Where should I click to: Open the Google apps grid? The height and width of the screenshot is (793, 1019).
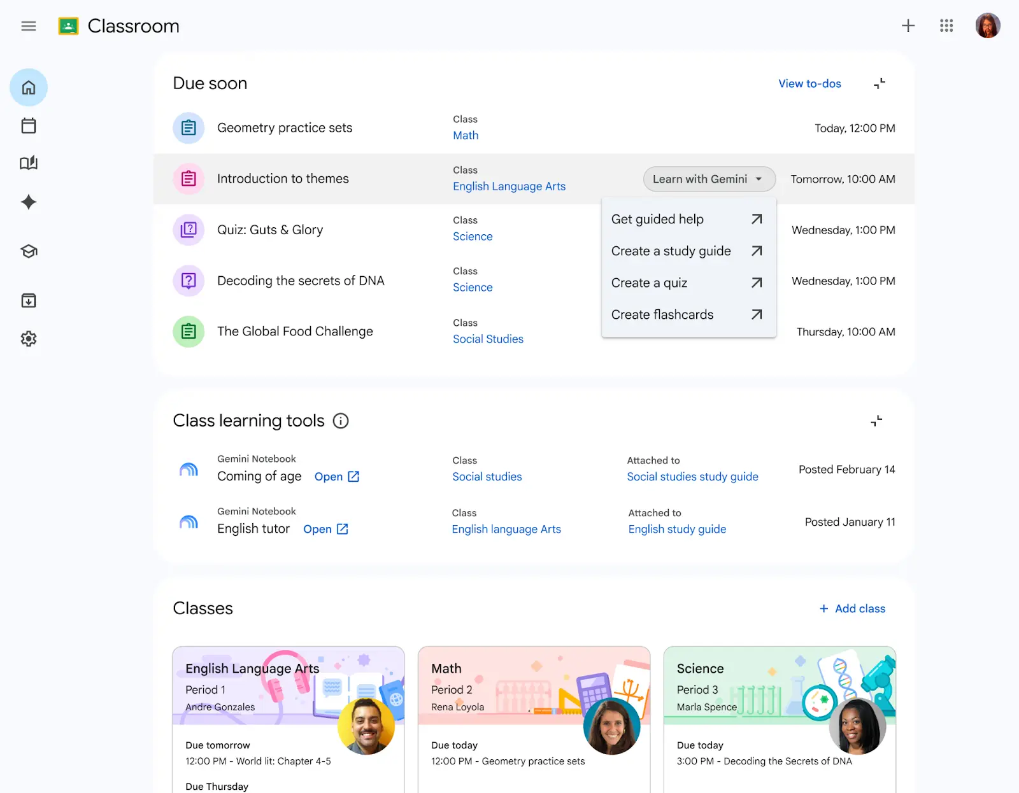click(946, 25)
